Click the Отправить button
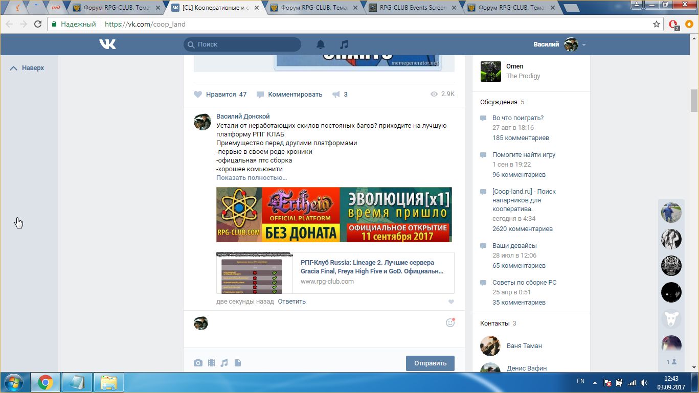The width and height of the screenshot is (699, 393). pos(430,363)
